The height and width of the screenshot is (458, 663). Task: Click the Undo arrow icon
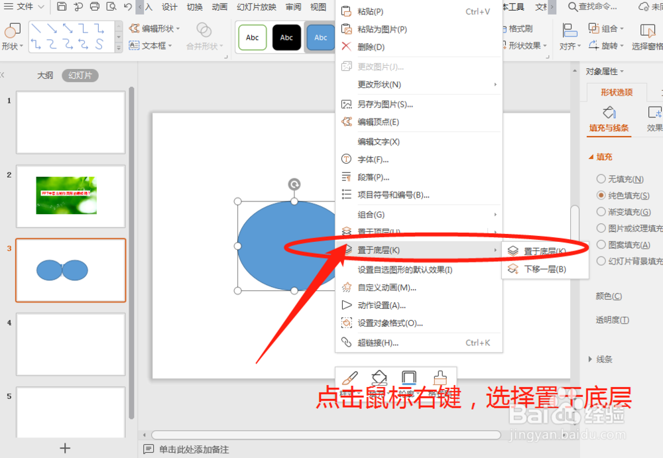pos(127,7)
